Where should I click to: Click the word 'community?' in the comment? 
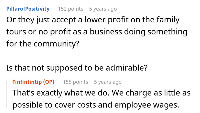[57, 44]
